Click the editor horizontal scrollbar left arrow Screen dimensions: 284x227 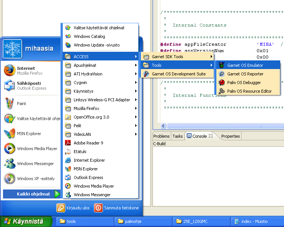click(163, 126)
